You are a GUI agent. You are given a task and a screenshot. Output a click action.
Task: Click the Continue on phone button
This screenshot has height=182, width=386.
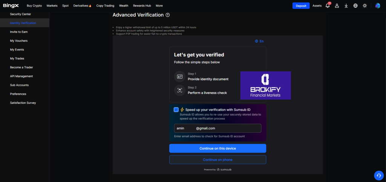pos(218,159)
